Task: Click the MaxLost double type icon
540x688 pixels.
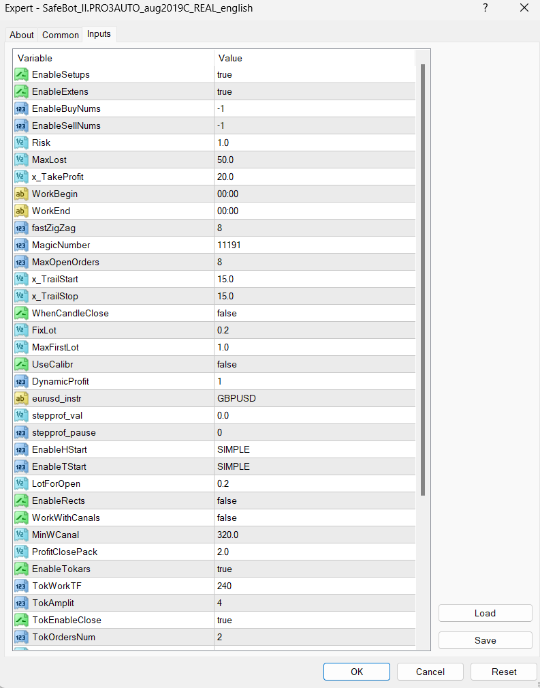Action: tap(22, 160)
